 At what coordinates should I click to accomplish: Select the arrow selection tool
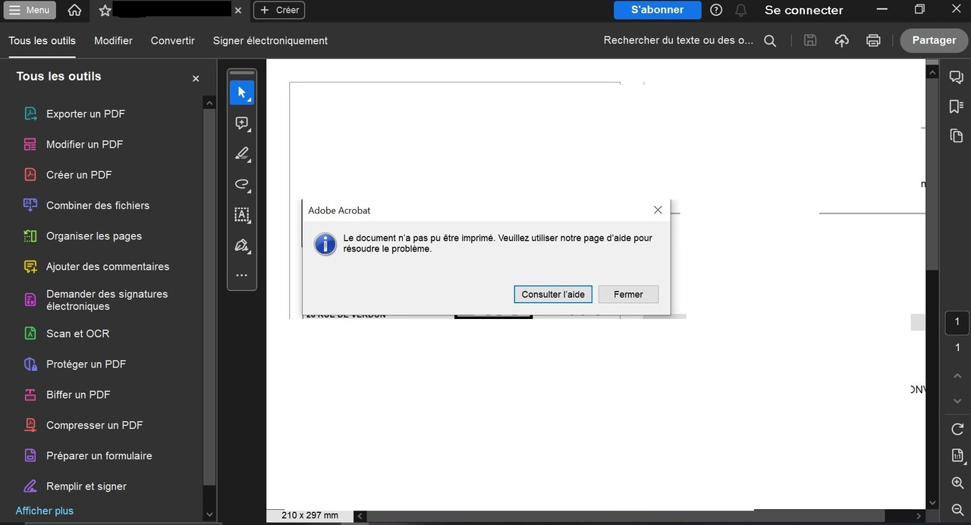tap(242, 92)
